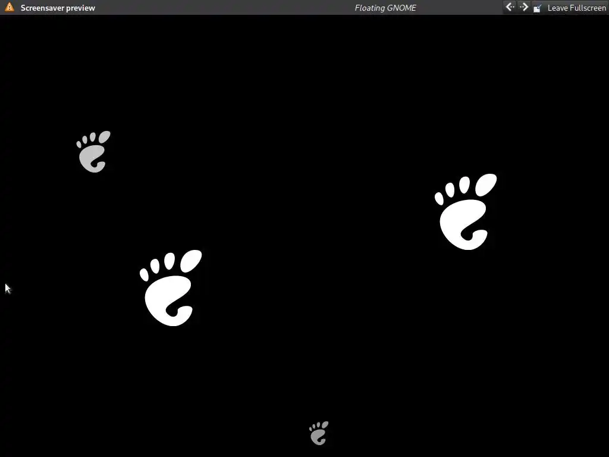Click the 'Screensaver preview' title text
The image size is (609, 457).
tap(58, 8)
